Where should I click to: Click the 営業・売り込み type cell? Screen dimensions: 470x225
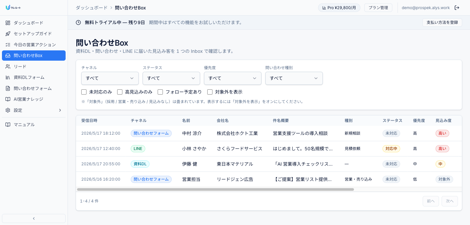[358, 179]
